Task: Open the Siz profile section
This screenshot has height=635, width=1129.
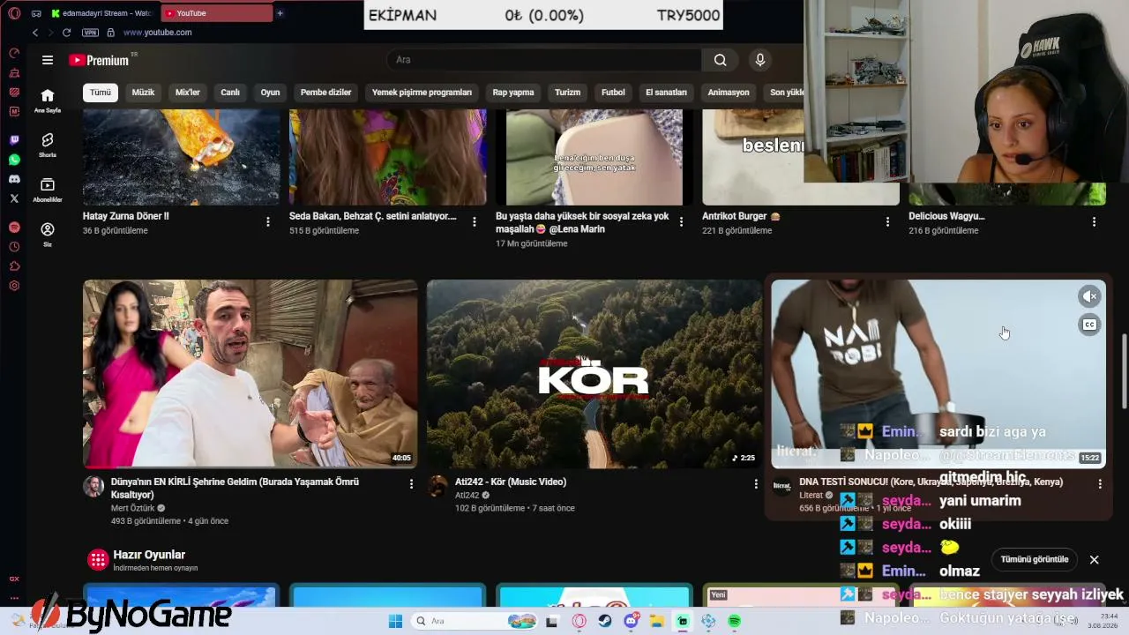Action: click(48, 235)
